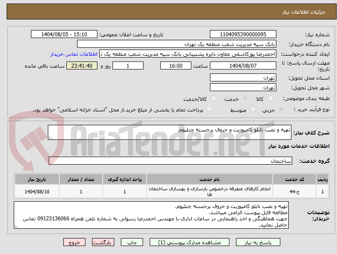This screenshot has height=254, width=337.
Task: Click the deadline time field 16:00
Action: coord(176,65)
